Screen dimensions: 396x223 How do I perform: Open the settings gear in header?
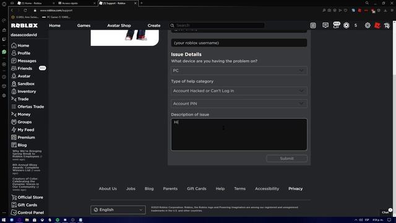[368, 25]
